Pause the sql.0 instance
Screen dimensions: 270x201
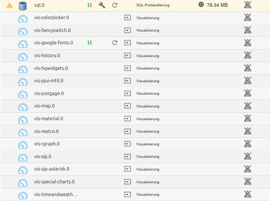click(89, 5)
